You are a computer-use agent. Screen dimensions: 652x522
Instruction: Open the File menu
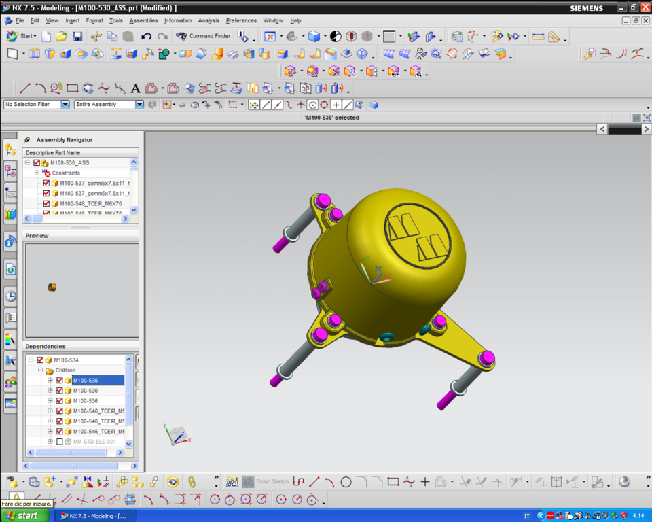point(20,21)
